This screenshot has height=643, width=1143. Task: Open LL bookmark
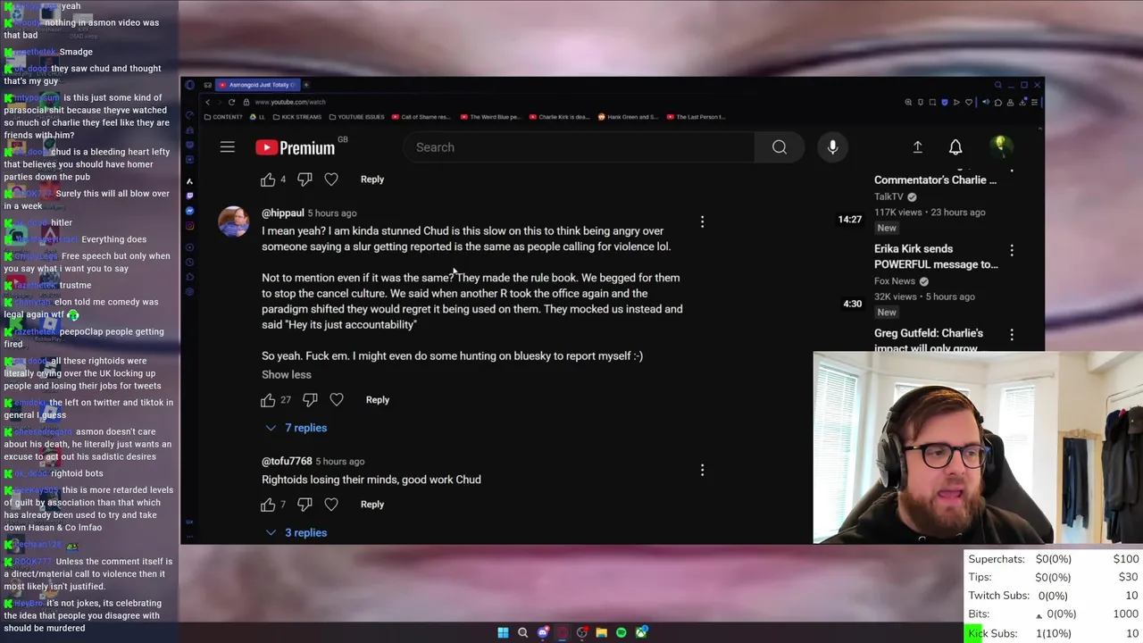tap(258, 117)
